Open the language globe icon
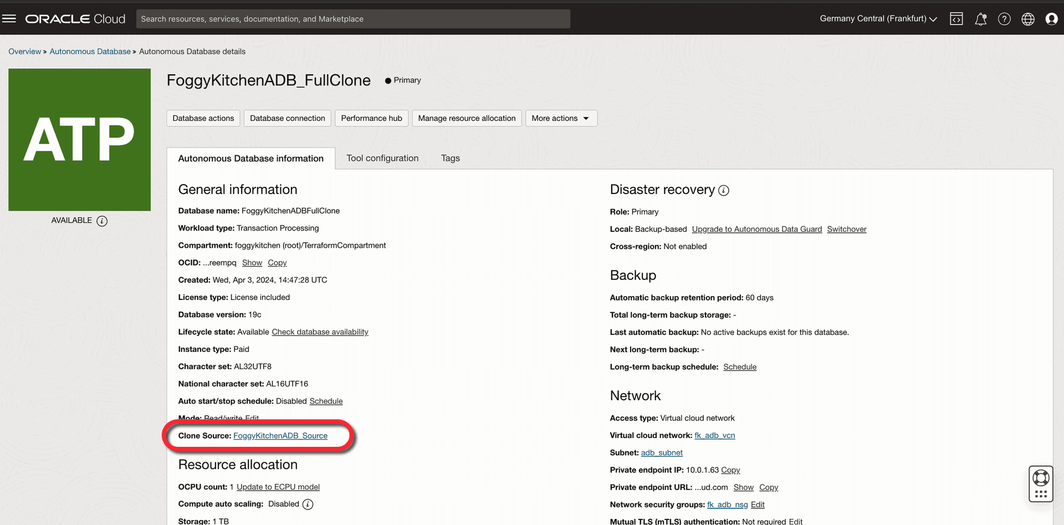Screen dimensions: 1064x525 [x=1028, y=19]
